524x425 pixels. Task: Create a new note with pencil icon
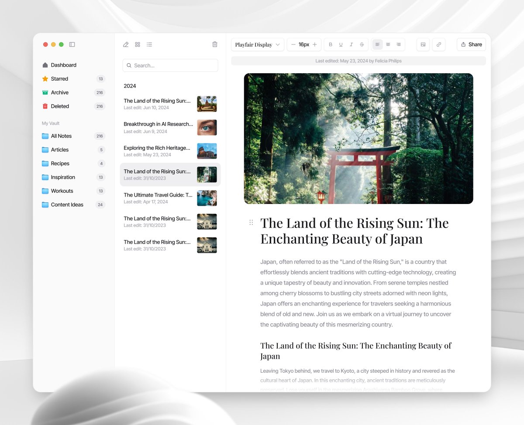tap(126, 44)
